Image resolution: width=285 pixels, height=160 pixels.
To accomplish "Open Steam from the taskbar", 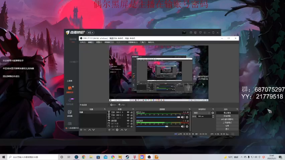I will pos(127,157).
